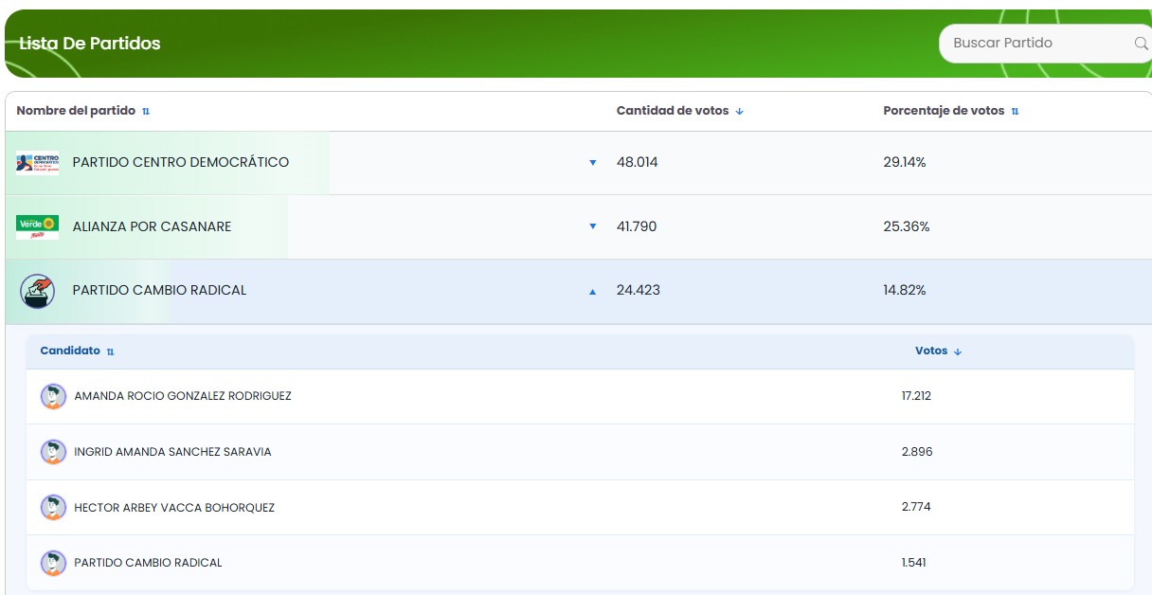Click the Alianza Por Casanare green Verde logo

36,226
